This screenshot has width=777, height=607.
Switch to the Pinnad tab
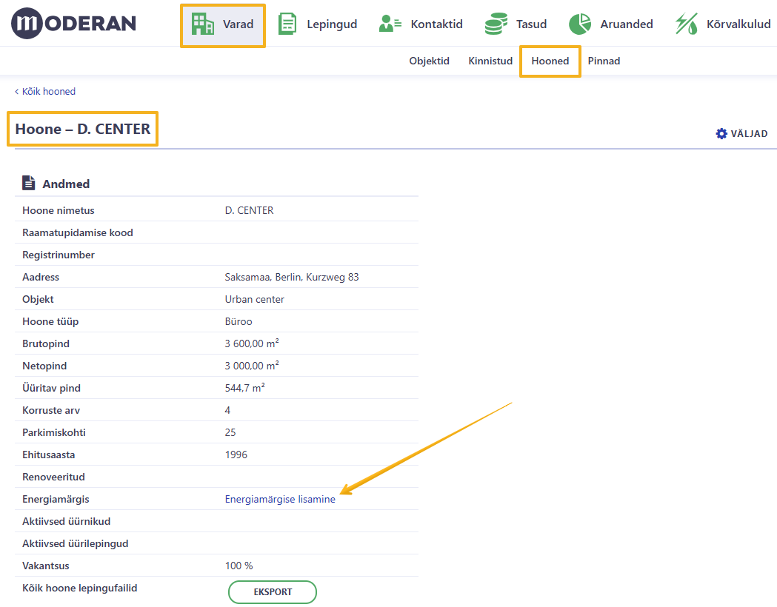click(604, 61)
